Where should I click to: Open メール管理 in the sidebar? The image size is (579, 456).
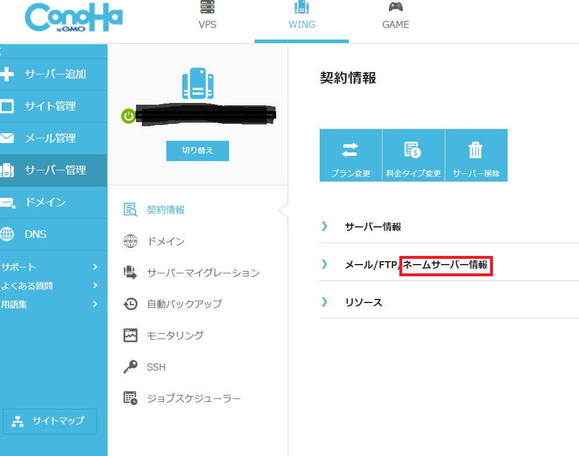click(53, 138)
